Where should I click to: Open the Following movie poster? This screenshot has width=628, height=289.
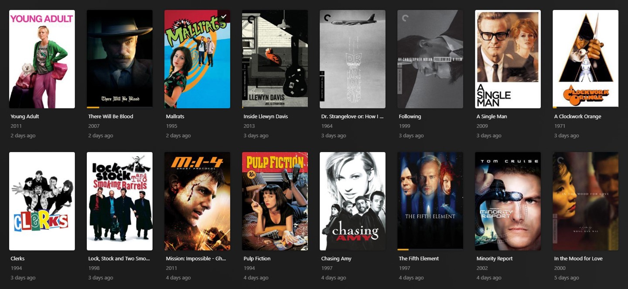tap(430, 59)
